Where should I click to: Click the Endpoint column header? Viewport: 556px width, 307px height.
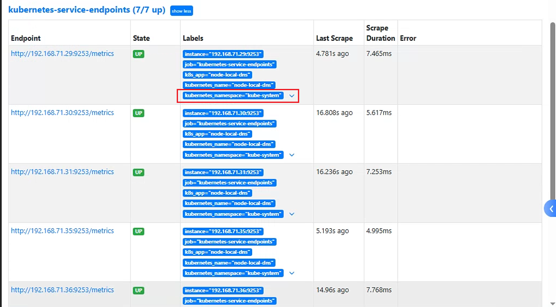[26, 38]
